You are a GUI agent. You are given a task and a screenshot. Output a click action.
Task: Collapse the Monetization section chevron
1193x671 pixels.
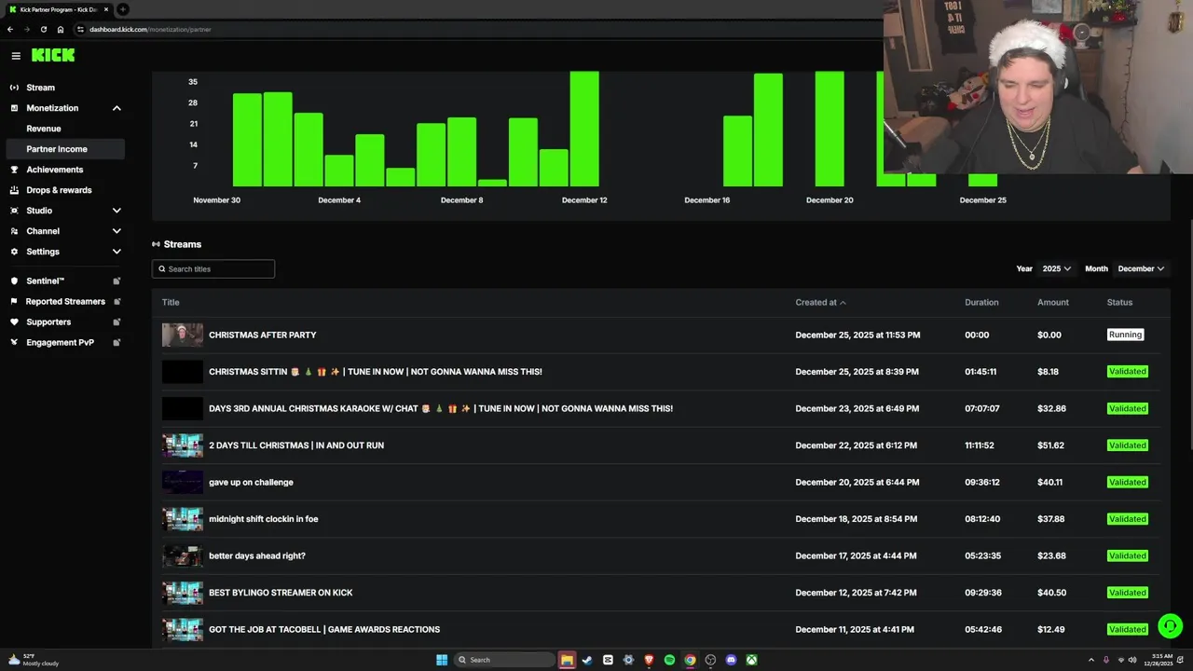tap(117, 108)
